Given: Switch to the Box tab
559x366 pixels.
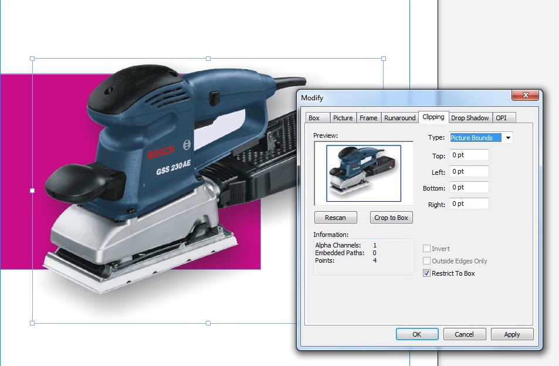Looking at the screenshot, I should click(x=317, y=118).
